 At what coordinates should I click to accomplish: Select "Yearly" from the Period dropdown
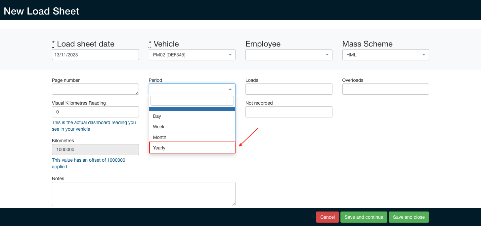pyautogui.click(x=159, y=147)
